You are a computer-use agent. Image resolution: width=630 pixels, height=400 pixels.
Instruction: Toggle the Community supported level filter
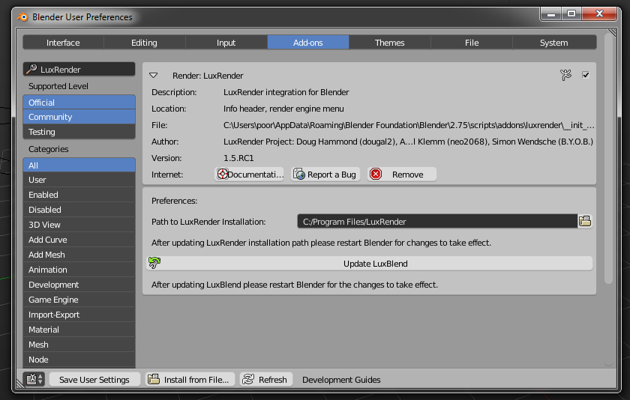point(79,117)
